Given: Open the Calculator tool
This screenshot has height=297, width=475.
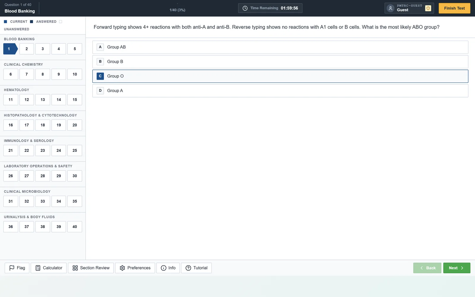Looking at the screenshot, I should coord(49,268).
